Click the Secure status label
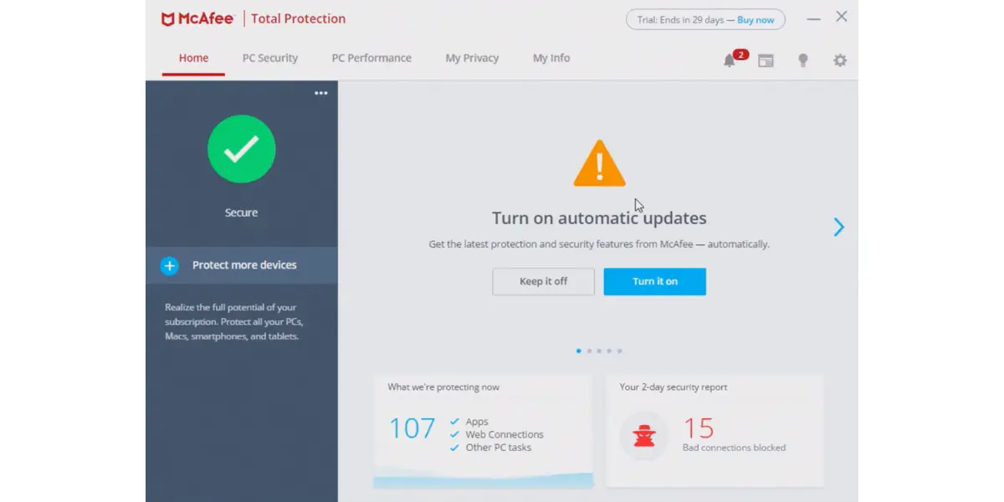This screenshot has height=502, width=1004. (241, 213)
